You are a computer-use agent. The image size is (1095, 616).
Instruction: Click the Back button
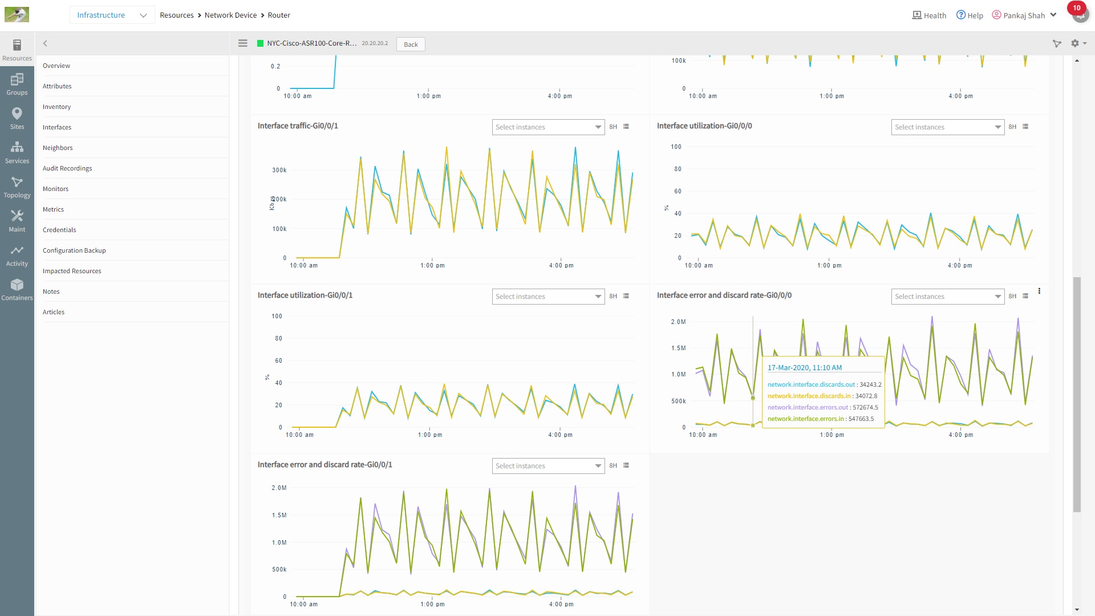(411, 44)
